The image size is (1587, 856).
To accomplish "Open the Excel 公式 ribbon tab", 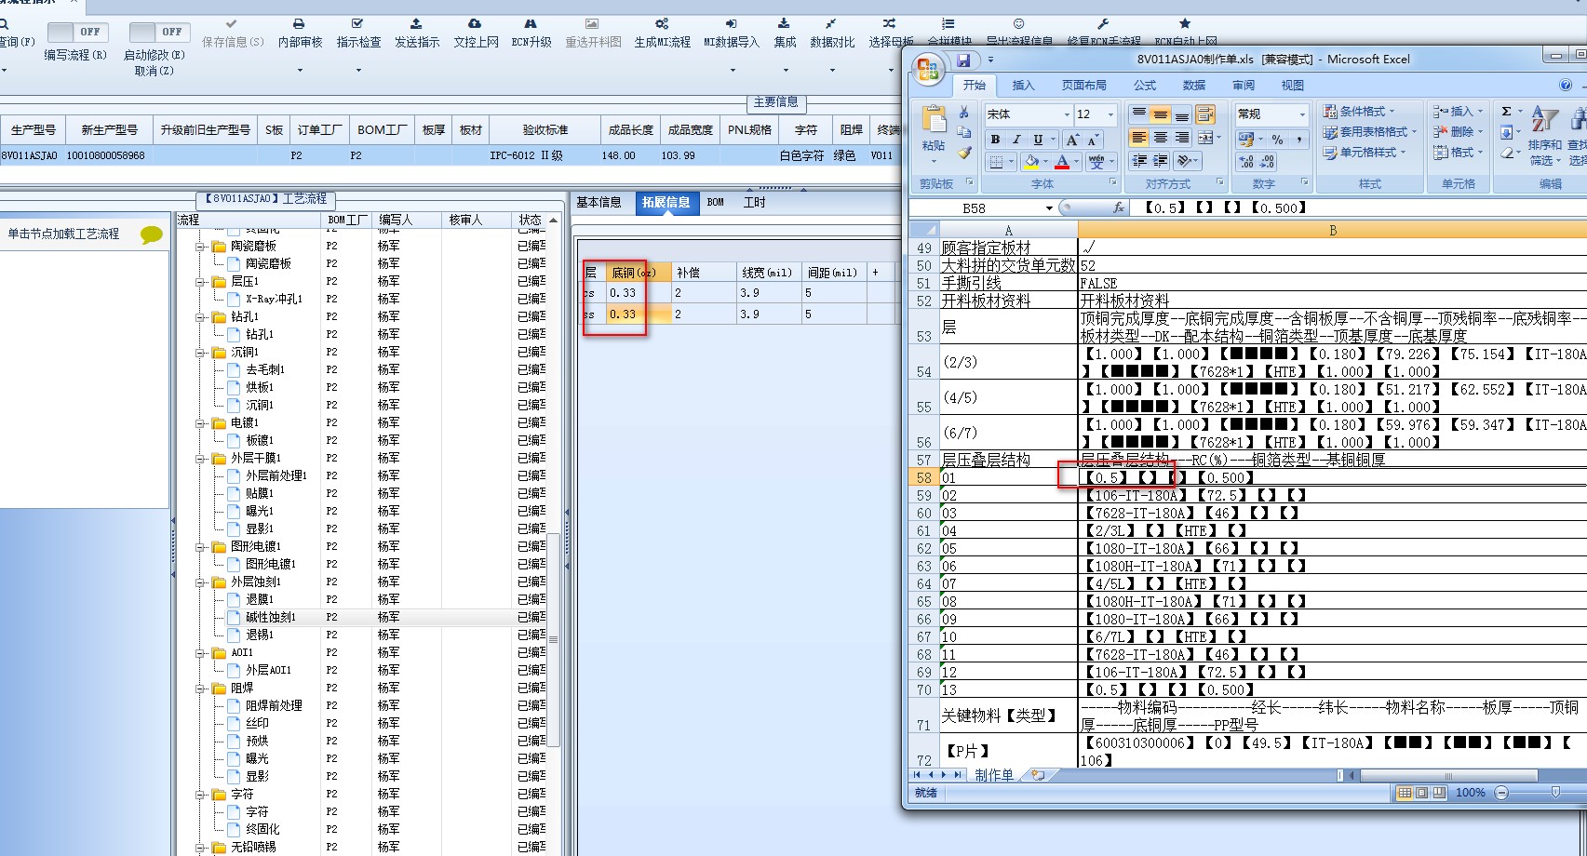I will point(1145,86).
